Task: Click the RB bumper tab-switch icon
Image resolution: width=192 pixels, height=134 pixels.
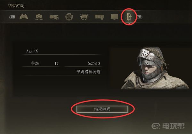Action: pos(140,17)
